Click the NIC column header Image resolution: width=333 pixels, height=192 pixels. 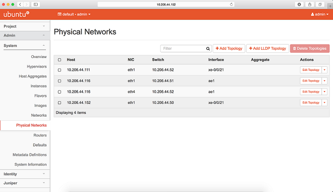131,59
